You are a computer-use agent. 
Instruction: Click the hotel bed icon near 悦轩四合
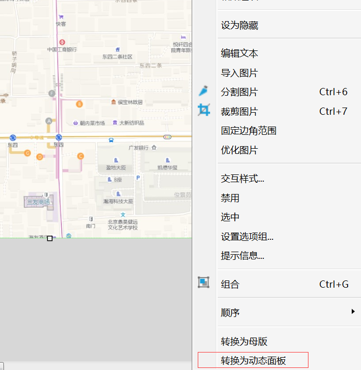[183, 37]
